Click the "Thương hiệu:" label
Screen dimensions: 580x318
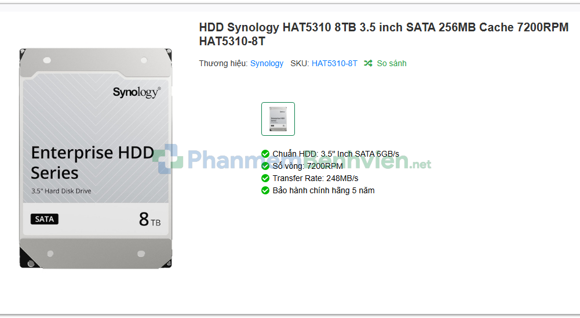coord(224,63)
